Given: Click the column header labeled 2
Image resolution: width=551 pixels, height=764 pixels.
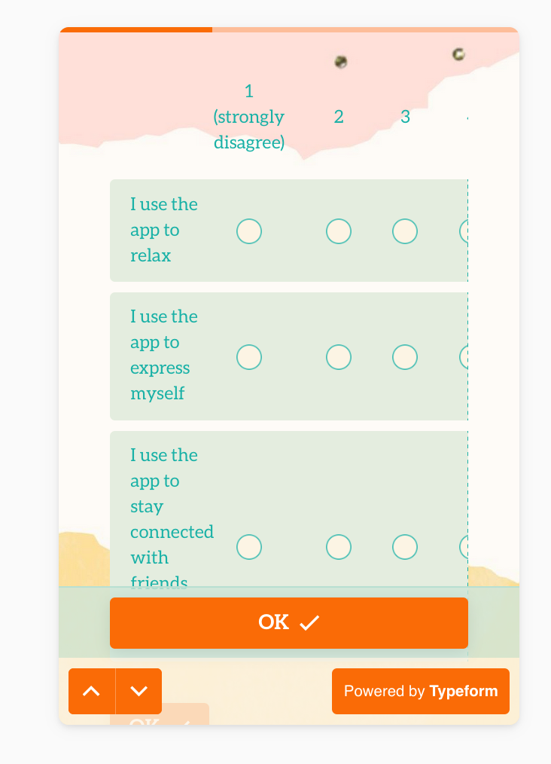Looking at the screenshot, I should click(339, 117).
